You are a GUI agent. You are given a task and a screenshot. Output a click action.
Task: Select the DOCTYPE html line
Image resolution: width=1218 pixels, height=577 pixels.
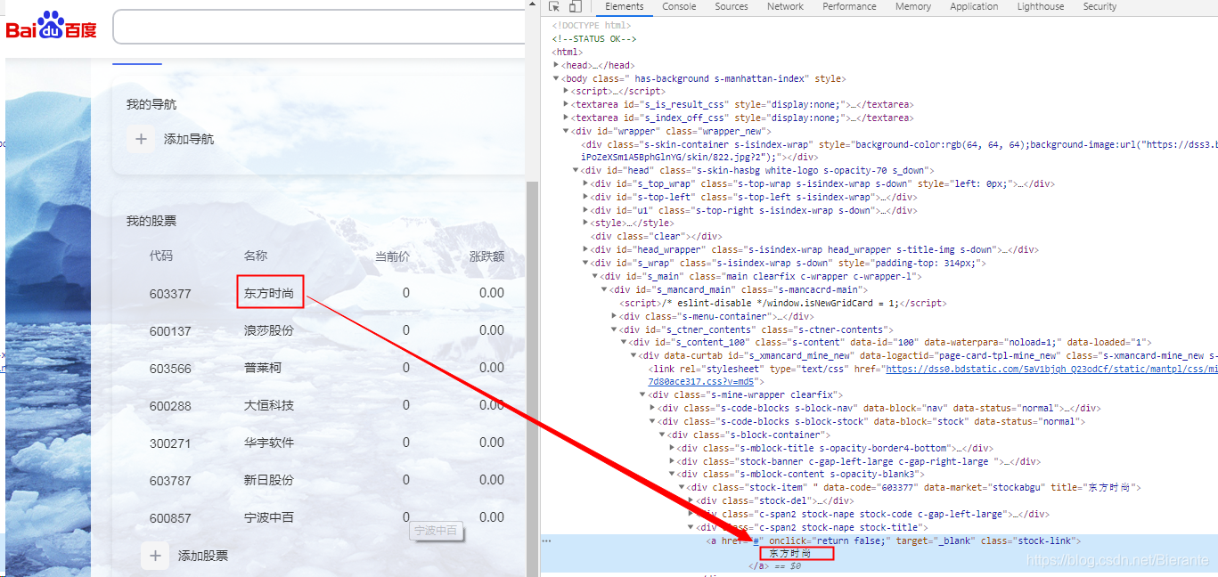pyautogui.click(x=592, y=26)
